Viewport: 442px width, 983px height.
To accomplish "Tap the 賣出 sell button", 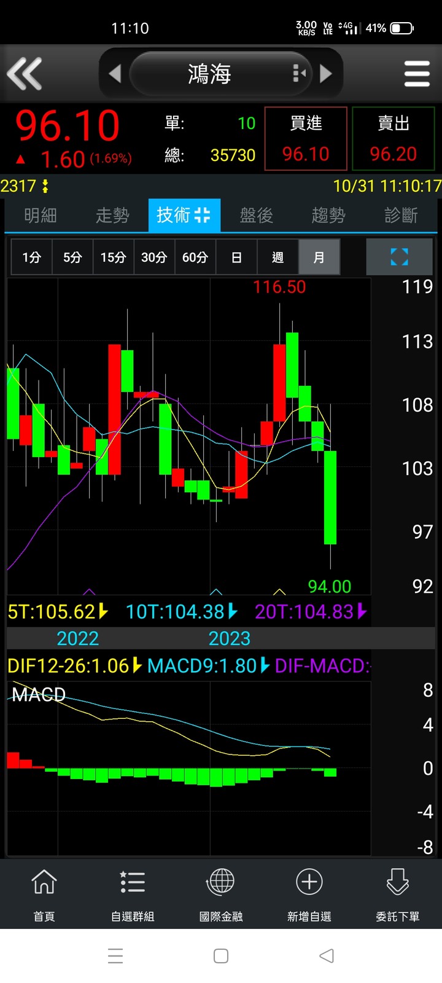I will pos(394,139).
